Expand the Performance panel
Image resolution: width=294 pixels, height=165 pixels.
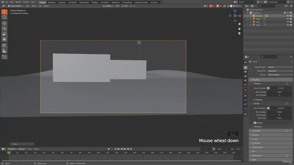(x=271, y=155)
